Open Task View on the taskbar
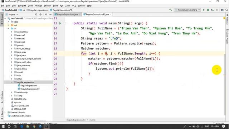 (x=15, y=126)
